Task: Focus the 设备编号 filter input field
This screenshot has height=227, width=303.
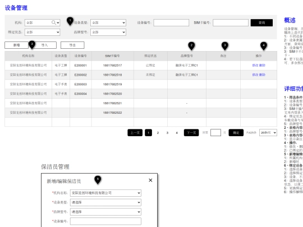Action: pyautogui.click(x=171, y=22)
